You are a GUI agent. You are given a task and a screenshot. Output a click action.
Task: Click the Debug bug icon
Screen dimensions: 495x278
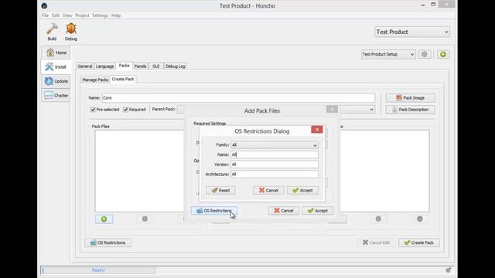[71, 29]
